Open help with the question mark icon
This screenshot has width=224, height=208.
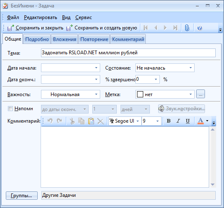[x=200, y=28]
